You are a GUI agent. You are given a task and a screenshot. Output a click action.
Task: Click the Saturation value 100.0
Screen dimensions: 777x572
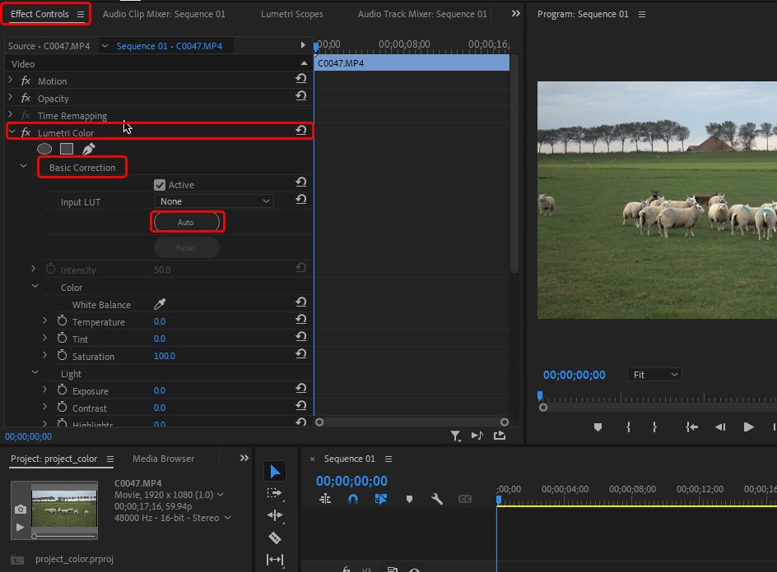coord(165,356)
